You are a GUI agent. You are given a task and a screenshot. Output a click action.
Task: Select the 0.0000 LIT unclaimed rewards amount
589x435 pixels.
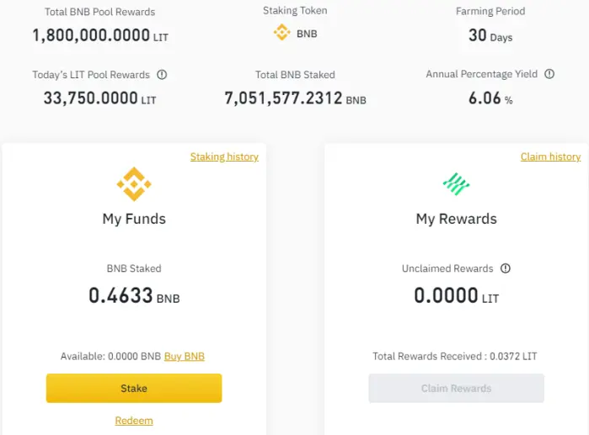tap(456, 295)
